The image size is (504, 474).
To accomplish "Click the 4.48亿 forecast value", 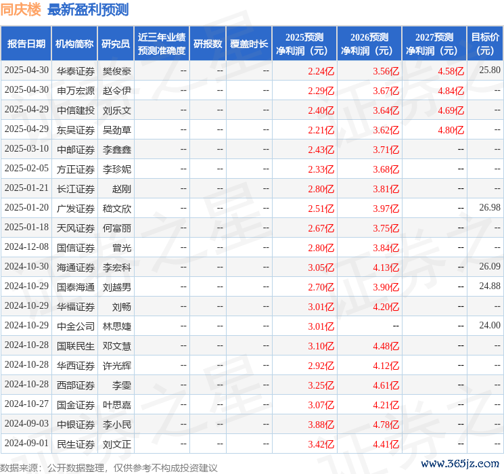I will (x=386, y=346).
